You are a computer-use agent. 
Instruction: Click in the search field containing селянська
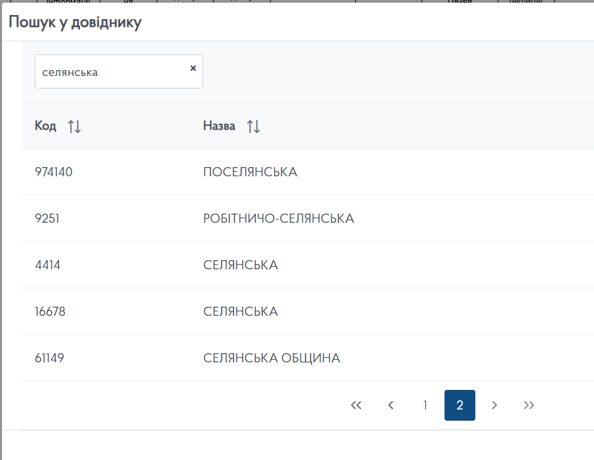click(108, 72)
